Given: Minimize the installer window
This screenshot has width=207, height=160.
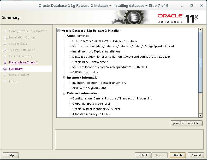Looking at the screenshot, I should click(x=182, y=6).
